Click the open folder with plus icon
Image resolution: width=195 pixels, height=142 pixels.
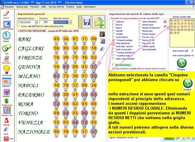click(x=99, y=22)
